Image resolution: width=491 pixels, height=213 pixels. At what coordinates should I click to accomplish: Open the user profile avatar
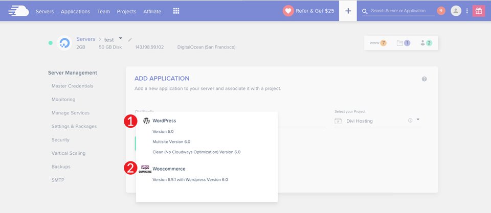point(456,11)
